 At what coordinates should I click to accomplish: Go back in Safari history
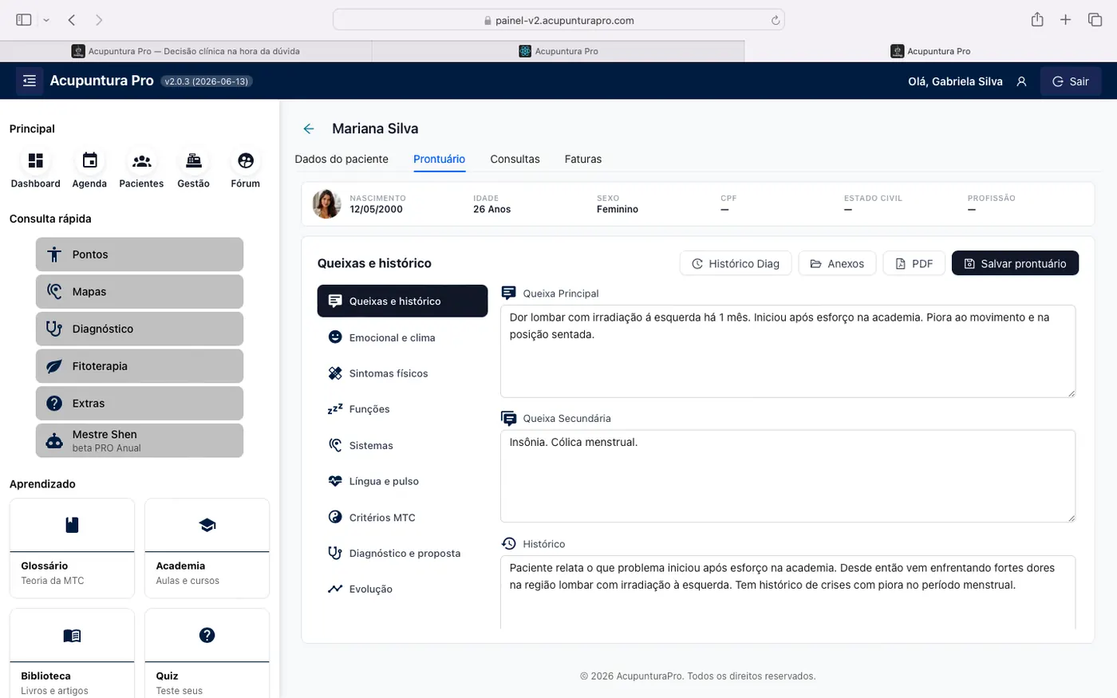pos(72,20)
